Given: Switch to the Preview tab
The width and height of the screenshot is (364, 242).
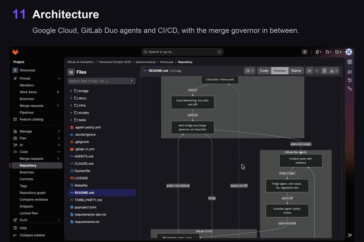Looking at the screenshot, I should point(280,71).
